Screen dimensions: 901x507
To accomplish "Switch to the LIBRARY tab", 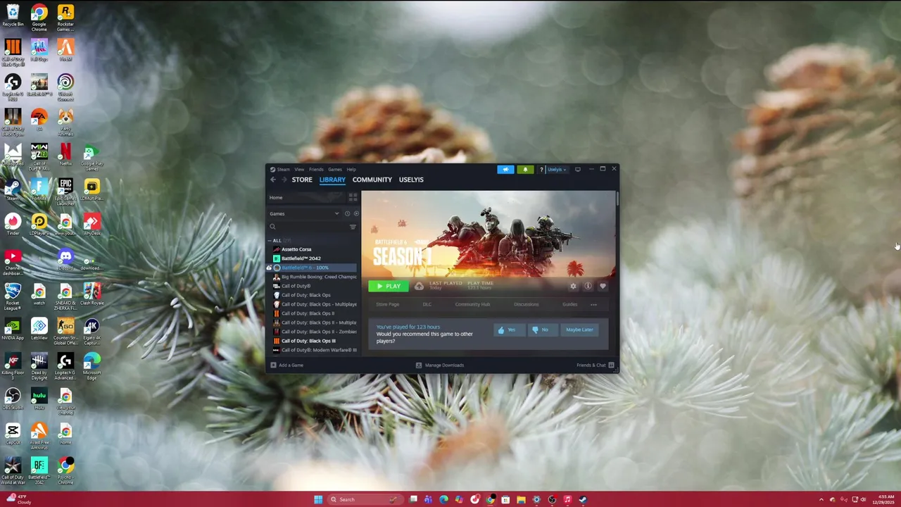I will point(332,180).
